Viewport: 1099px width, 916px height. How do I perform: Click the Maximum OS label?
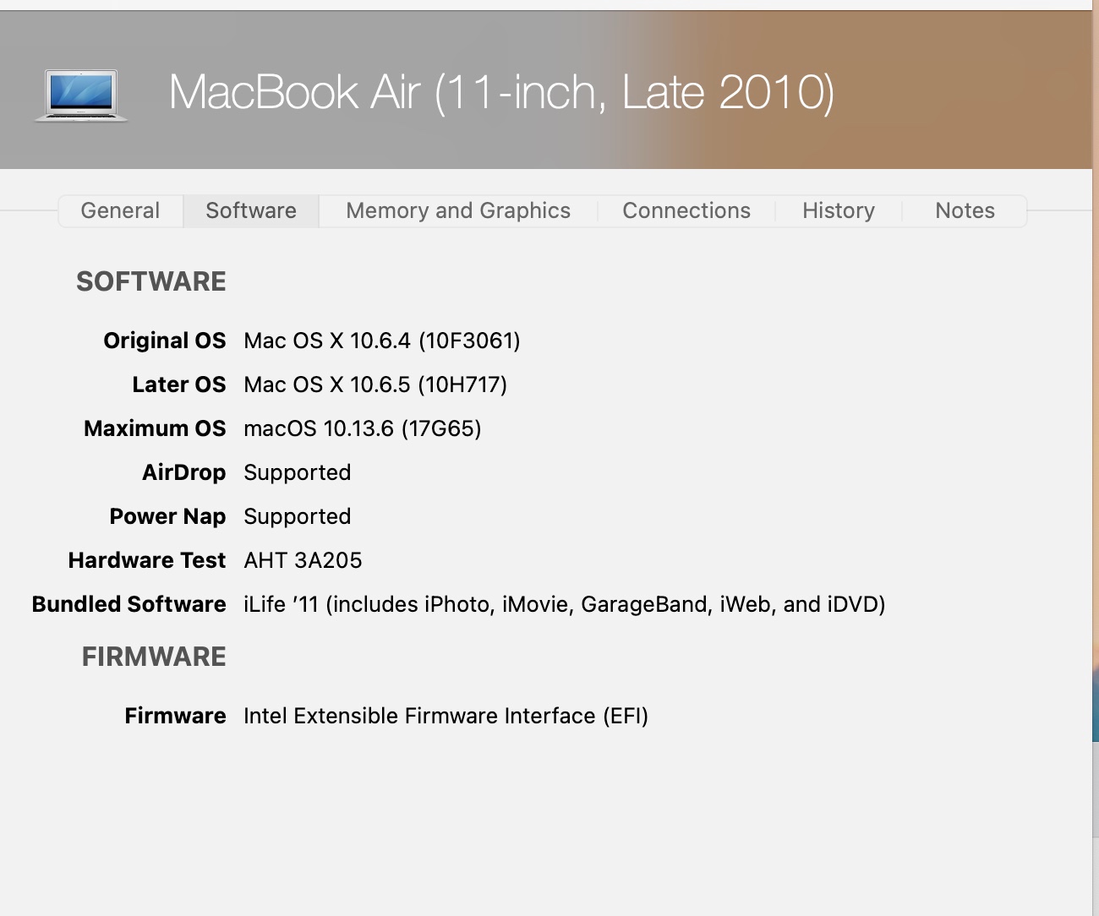[155, 428]
